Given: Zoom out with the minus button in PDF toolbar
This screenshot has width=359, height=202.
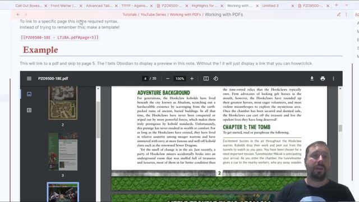Looking at the screenshot, I should coord(168,79).
